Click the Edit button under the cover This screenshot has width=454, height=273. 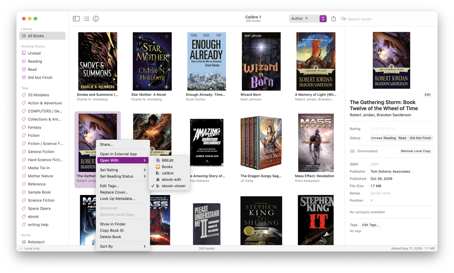[x=427, y=95]
